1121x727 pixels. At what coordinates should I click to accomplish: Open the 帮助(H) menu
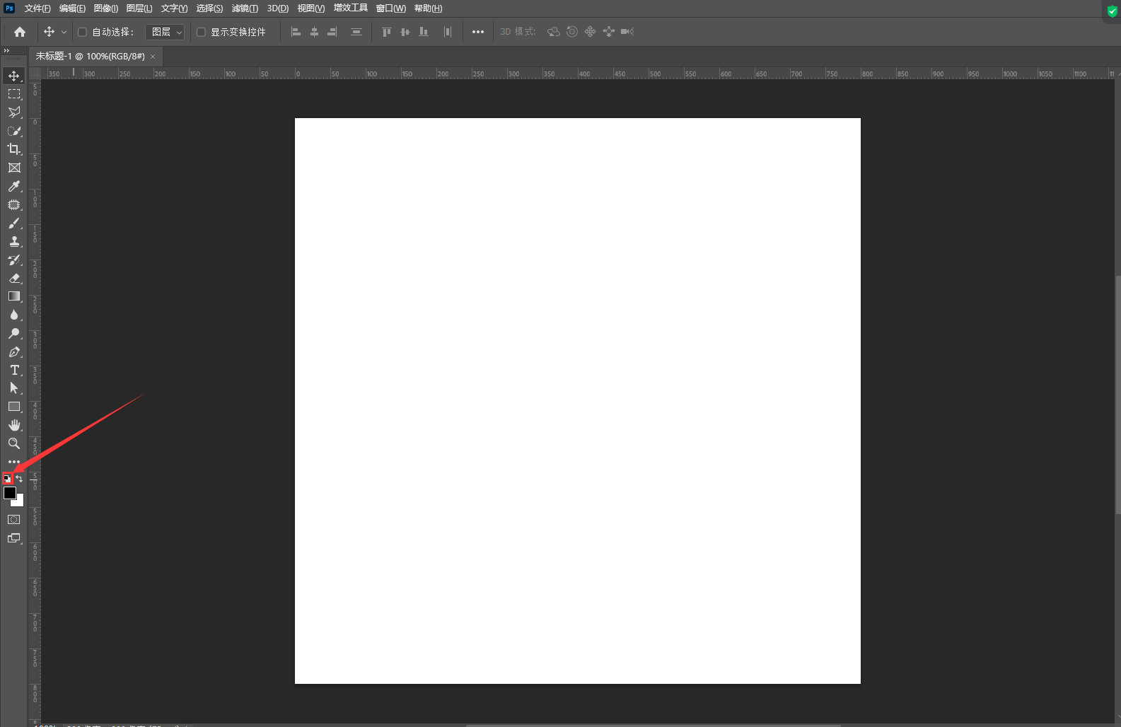(x=429, y=8)
